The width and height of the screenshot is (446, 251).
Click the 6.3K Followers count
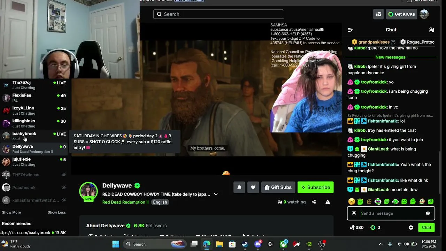150,226
